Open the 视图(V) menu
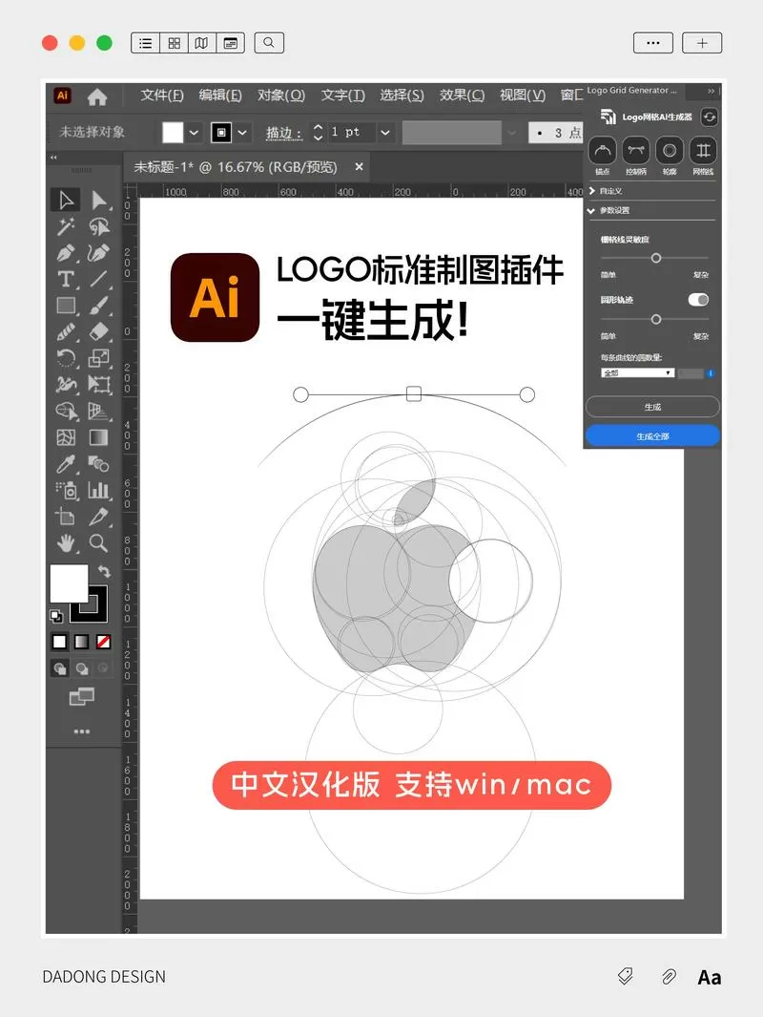Screen dimensions: 763x1017 (x=522, y=95)
